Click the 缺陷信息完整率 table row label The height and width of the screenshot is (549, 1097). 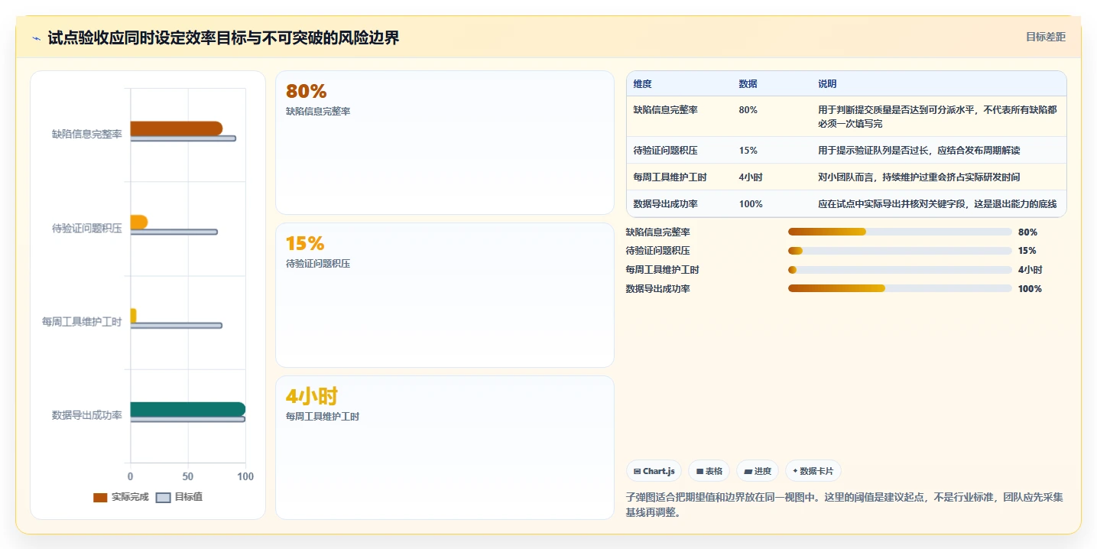click(665, 110)
